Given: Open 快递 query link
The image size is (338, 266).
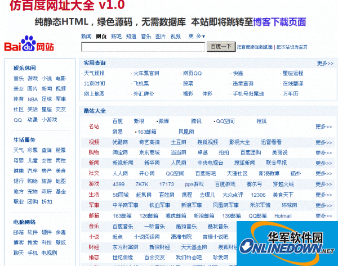Looking at the screenshot, I should pyautogui.click(x=238, y=73).
